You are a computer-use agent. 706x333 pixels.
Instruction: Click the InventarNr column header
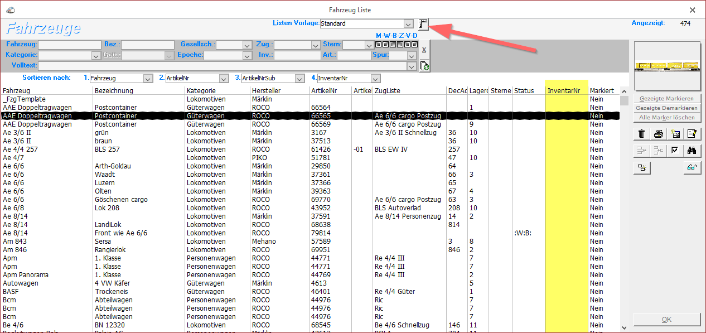(567, 90)
